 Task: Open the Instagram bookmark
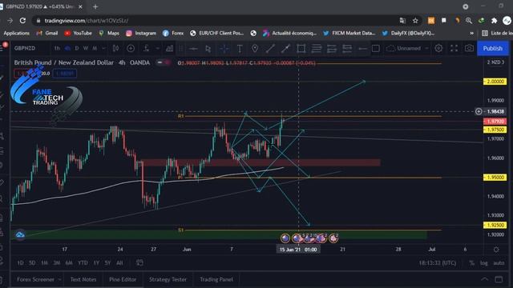click(x=141, y=33)
